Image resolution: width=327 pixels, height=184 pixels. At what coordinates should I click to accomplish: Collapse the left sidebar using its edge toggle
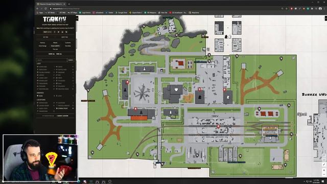coord(77,18)
